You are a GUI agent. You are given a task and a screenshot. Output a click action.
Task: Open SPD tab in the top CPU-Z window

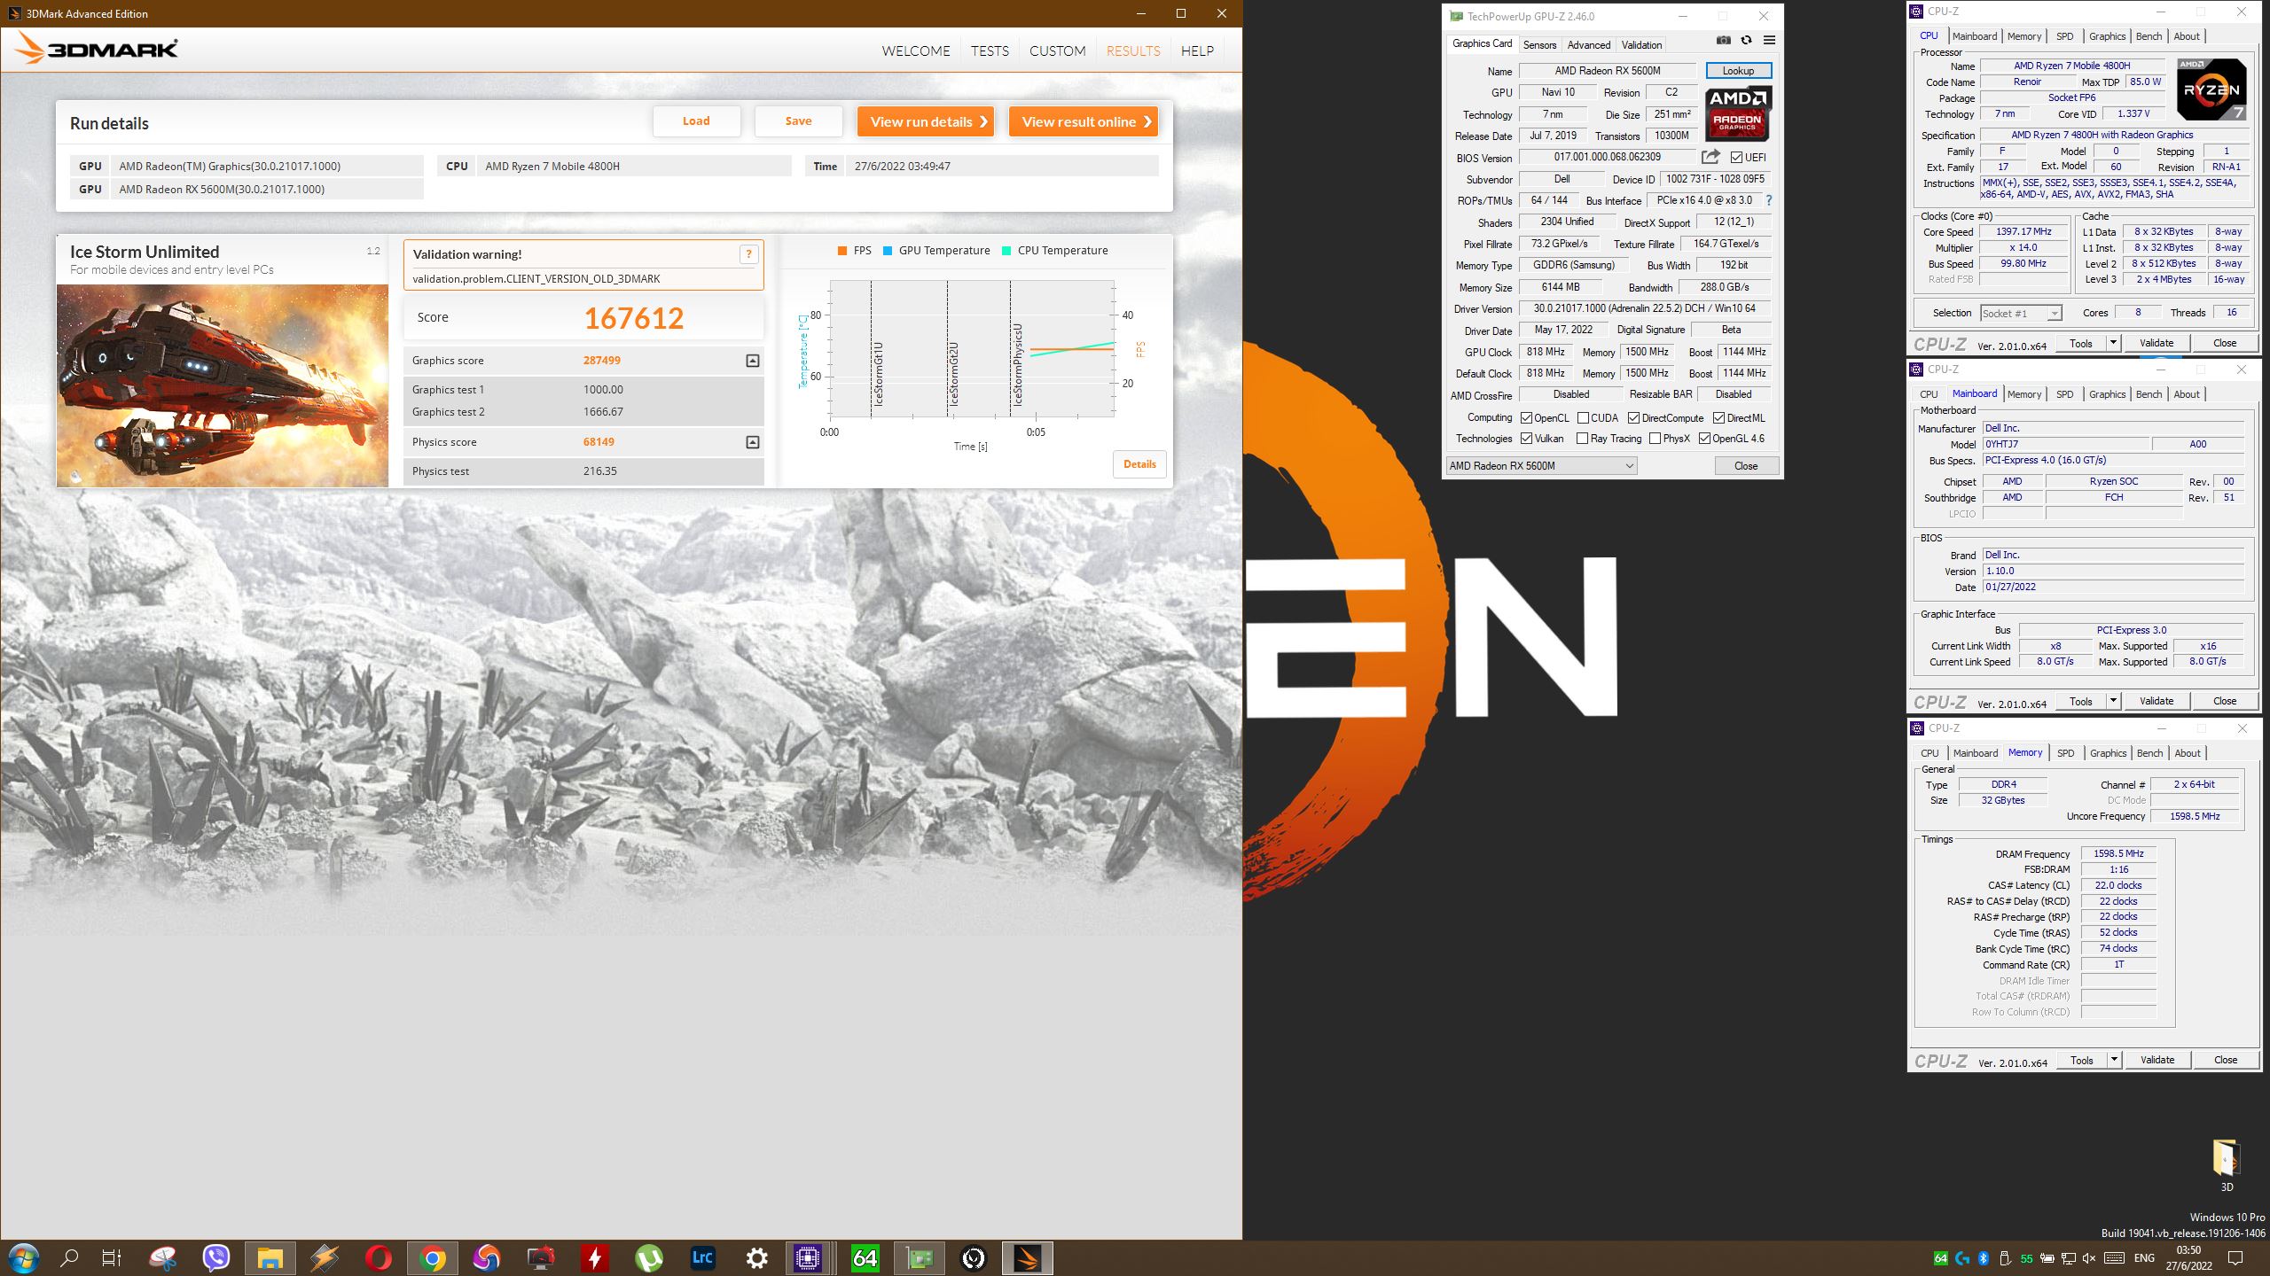click(x=2064, y=36)
